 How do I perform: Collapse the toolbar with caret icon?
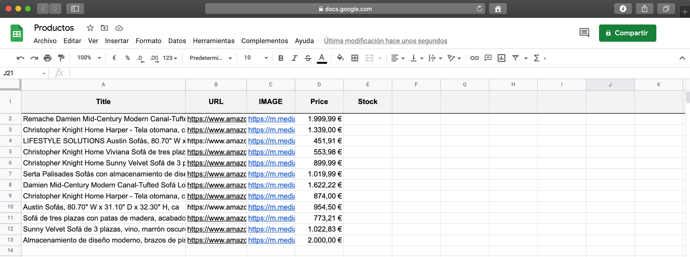[x=682, y=58]
